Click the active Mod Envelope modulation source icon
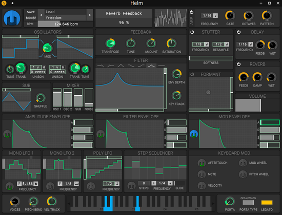The width and height of the screenshot is (282, 215). coord(194,134)
